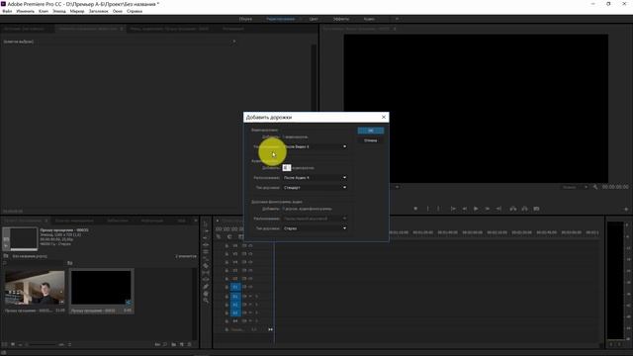Open the Файл menu
This screenshot has height=356, width=633.
coord(7,11)
